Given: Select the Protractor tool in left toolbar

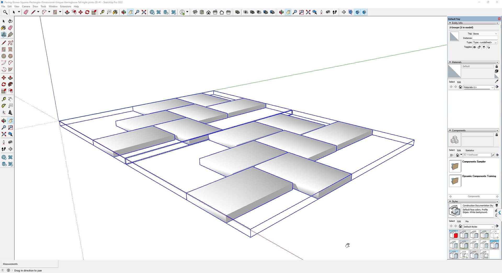Looking at the screenshot, I should coord(4,106).
